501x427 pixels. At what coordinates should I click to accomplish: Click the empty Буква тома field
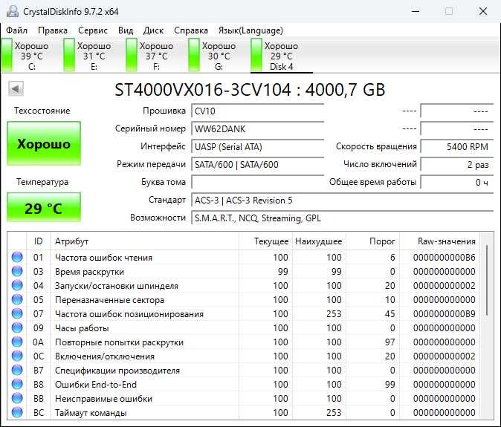click(x=257, y=182)
